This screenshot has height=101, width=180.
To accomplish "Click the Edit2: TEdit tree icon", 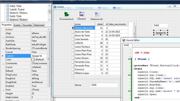I will coord(8,16).
